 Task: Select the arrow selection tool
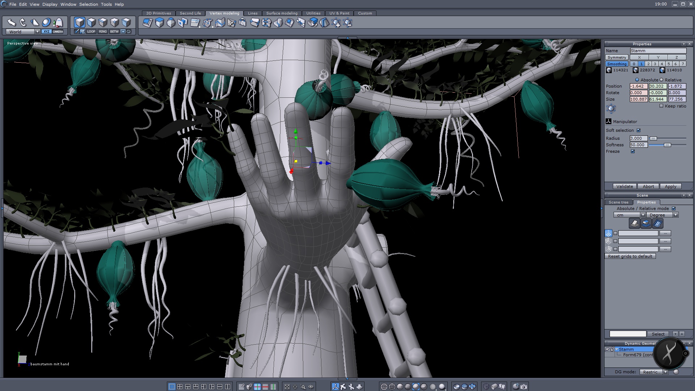click(x=12, y=23)
